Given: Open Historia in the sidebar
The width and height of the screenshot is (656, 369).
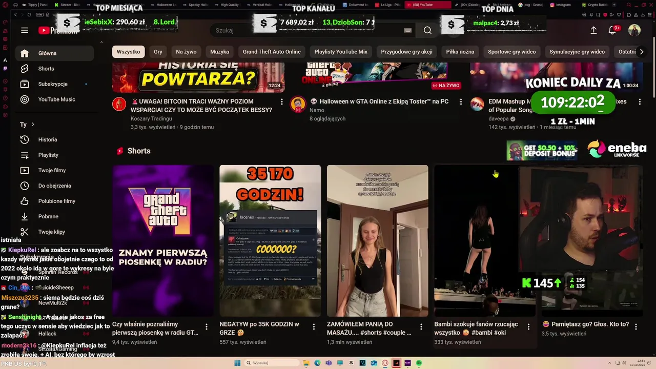Looking at the screenshot, I should pyautogui.click(x=54, y=139).
